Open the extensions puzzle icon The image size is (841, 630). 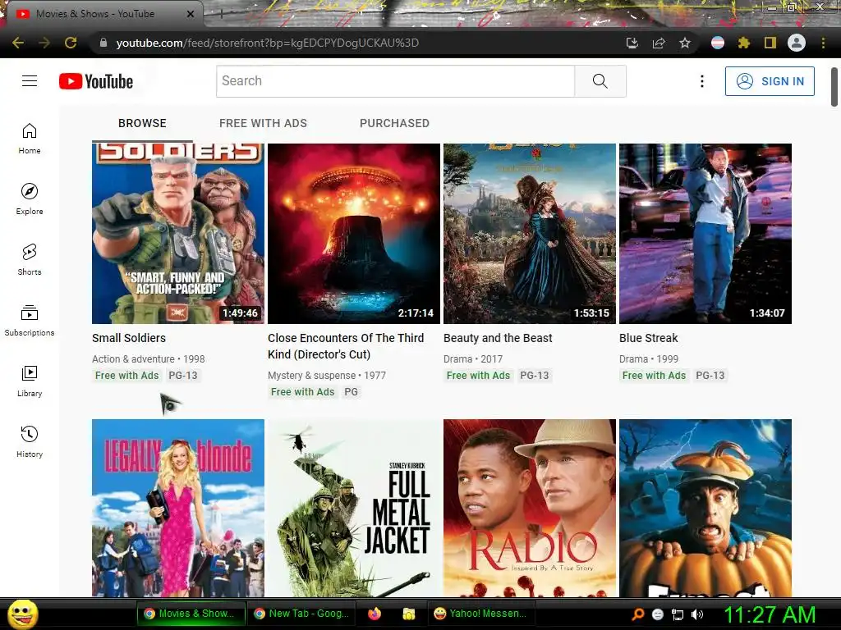[744, 43]
